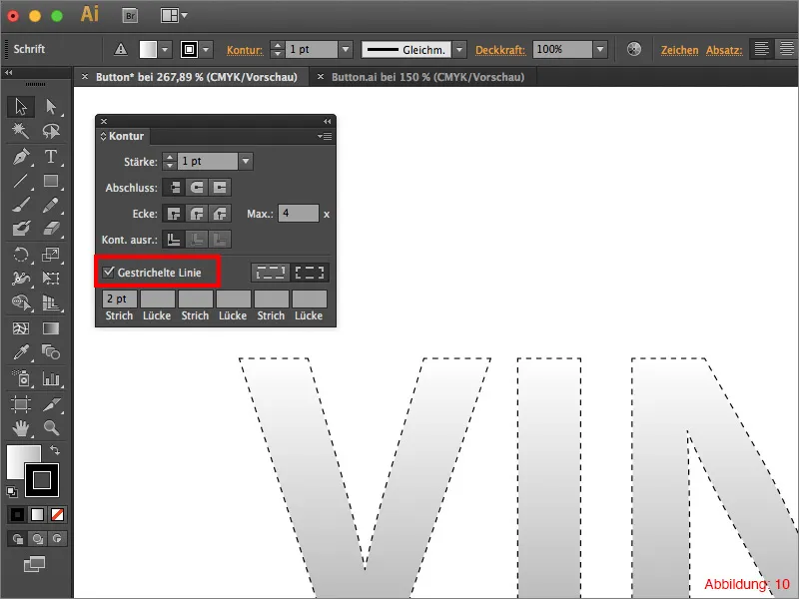Select the Artboard tool
The width and height of the screenshot is (799, 599).
[21, 404]
